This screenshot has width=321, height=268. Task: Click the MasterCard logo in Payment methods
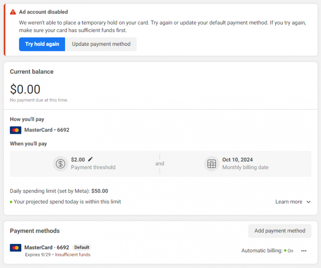16,248
